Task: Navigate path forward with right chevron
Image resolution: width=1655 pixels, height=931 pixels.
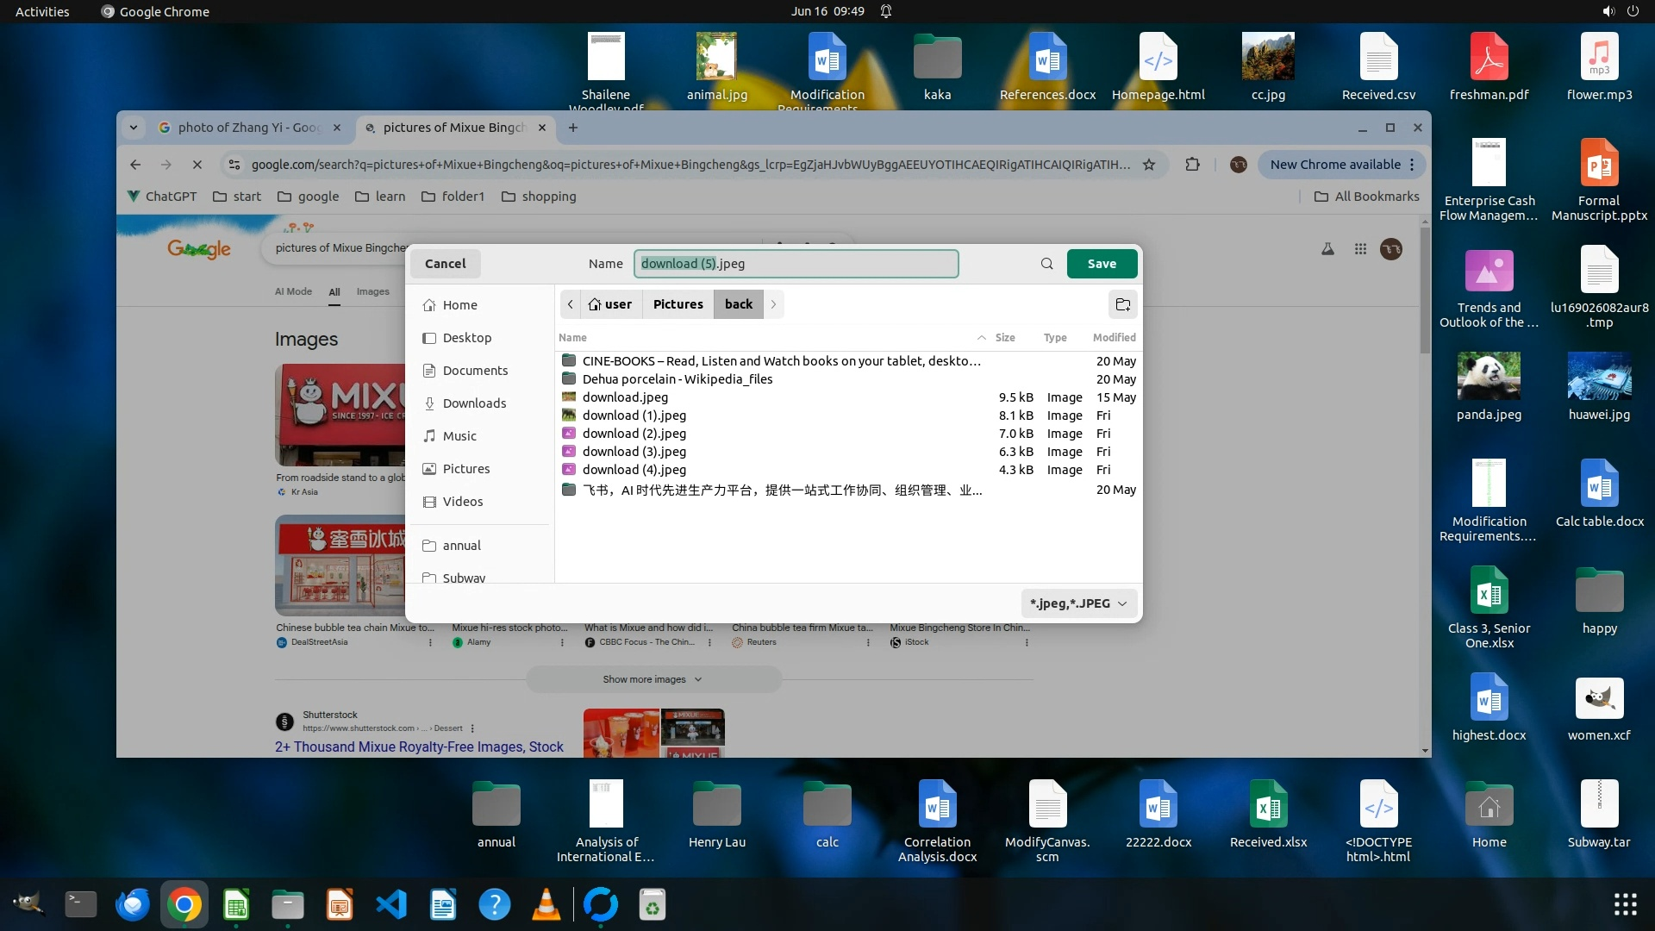Action: click(x=773, y=304)
